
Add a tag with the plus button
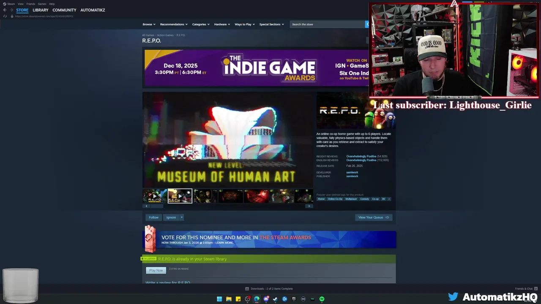click(x=389, y=199)
